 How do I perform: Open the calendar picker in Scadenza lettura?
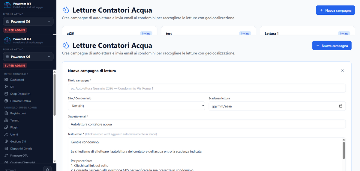340,106
